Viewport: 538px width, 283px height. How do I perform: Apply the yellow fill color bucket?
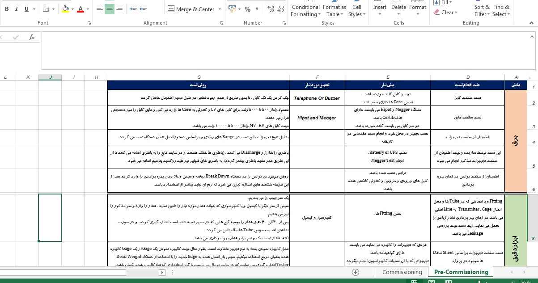(x=65, y=9)
